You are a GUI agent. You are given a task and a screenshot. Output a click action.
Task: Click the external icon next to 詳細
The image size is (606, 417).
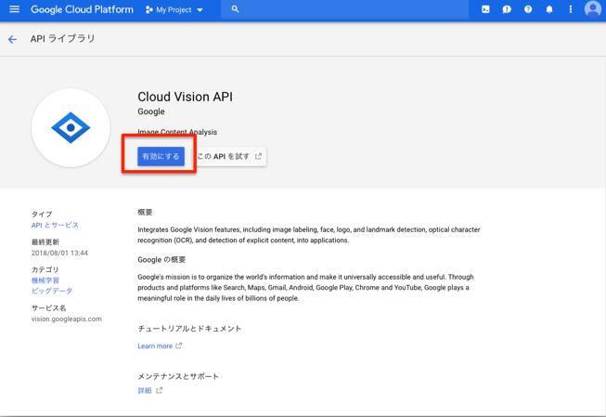(x=160, y=391)
